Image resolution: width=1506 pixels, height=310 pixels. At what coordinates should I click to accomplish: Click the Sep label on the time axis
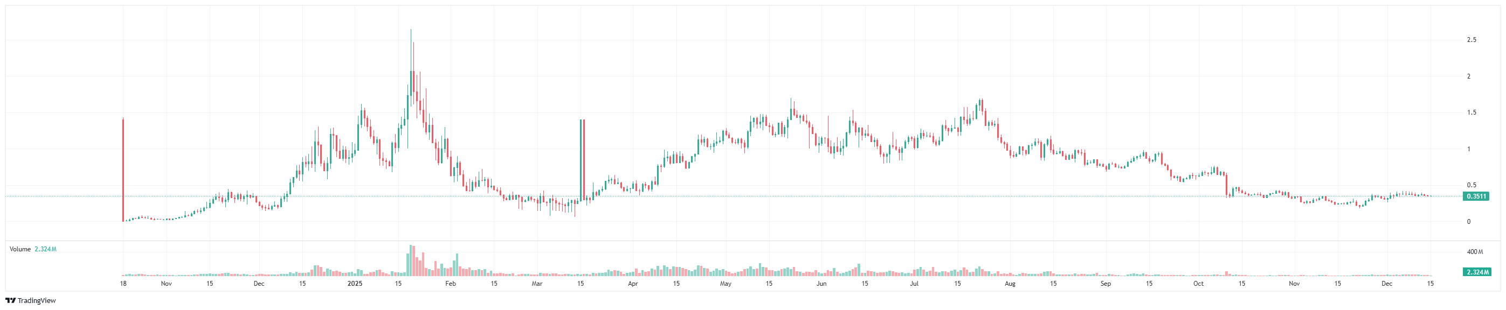click(1106, 284)
